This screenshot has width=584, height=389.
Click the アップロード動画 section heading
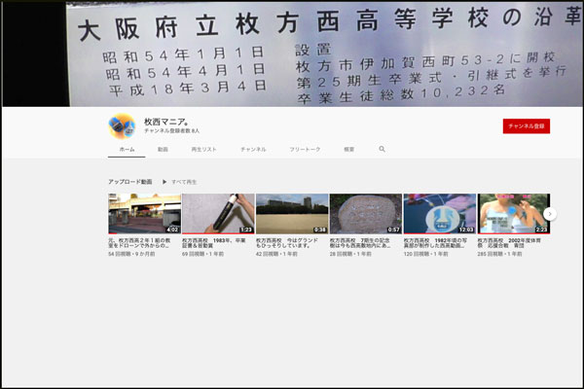click(129, 182)
